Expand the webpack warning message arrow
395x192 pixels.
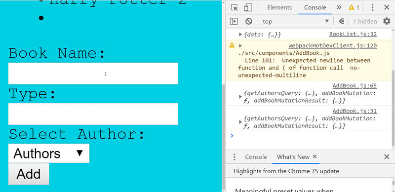coord(240,45)
